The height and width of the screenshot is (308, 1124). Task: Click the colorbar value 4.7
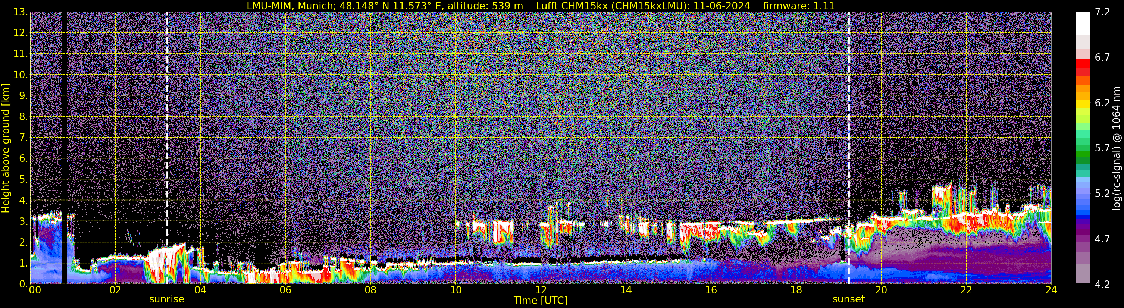coord(1102,239)
